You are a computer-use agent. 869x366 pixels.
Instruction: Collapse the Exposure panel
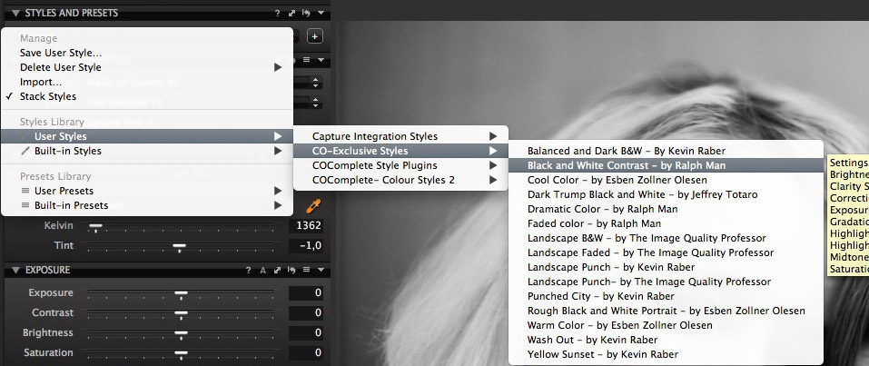pyautogui.click(x=15, y=270)
